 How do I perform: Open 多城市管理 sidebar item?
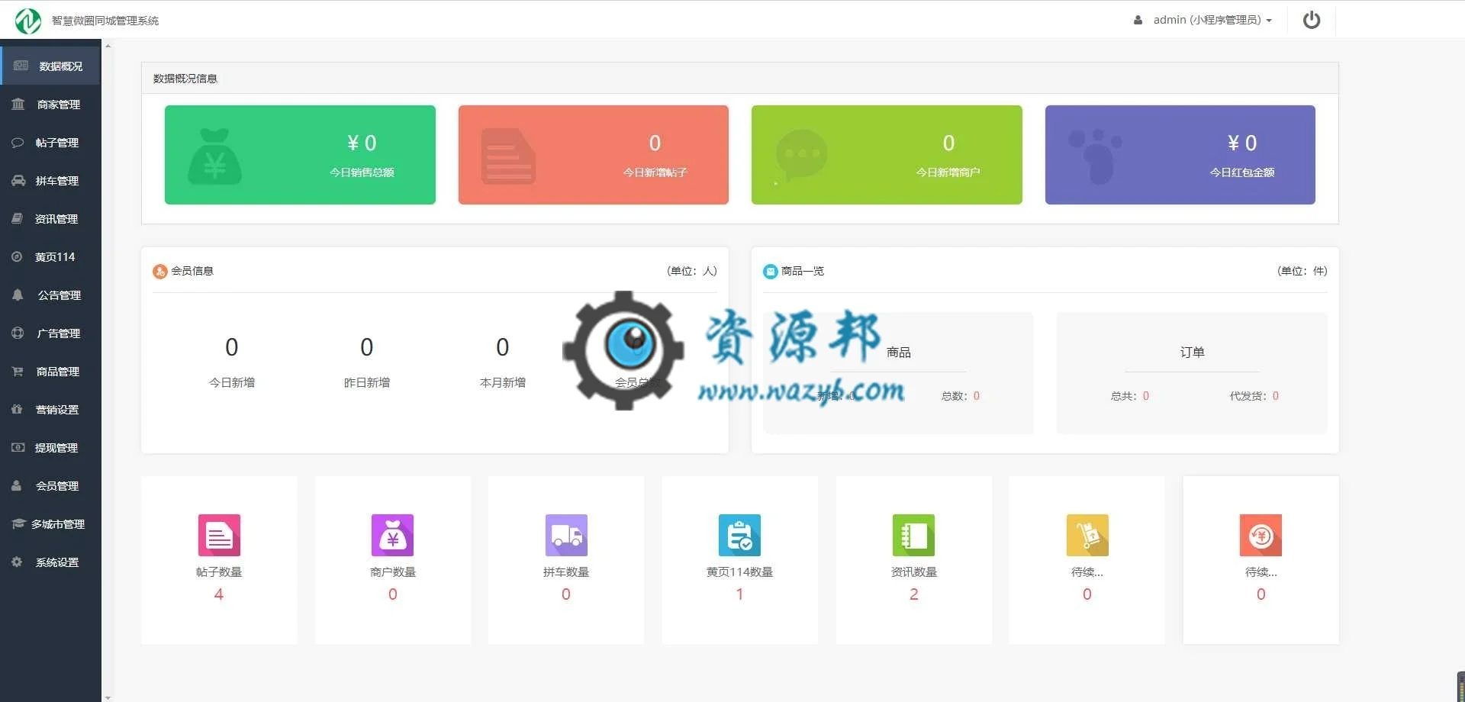(50, 524)
